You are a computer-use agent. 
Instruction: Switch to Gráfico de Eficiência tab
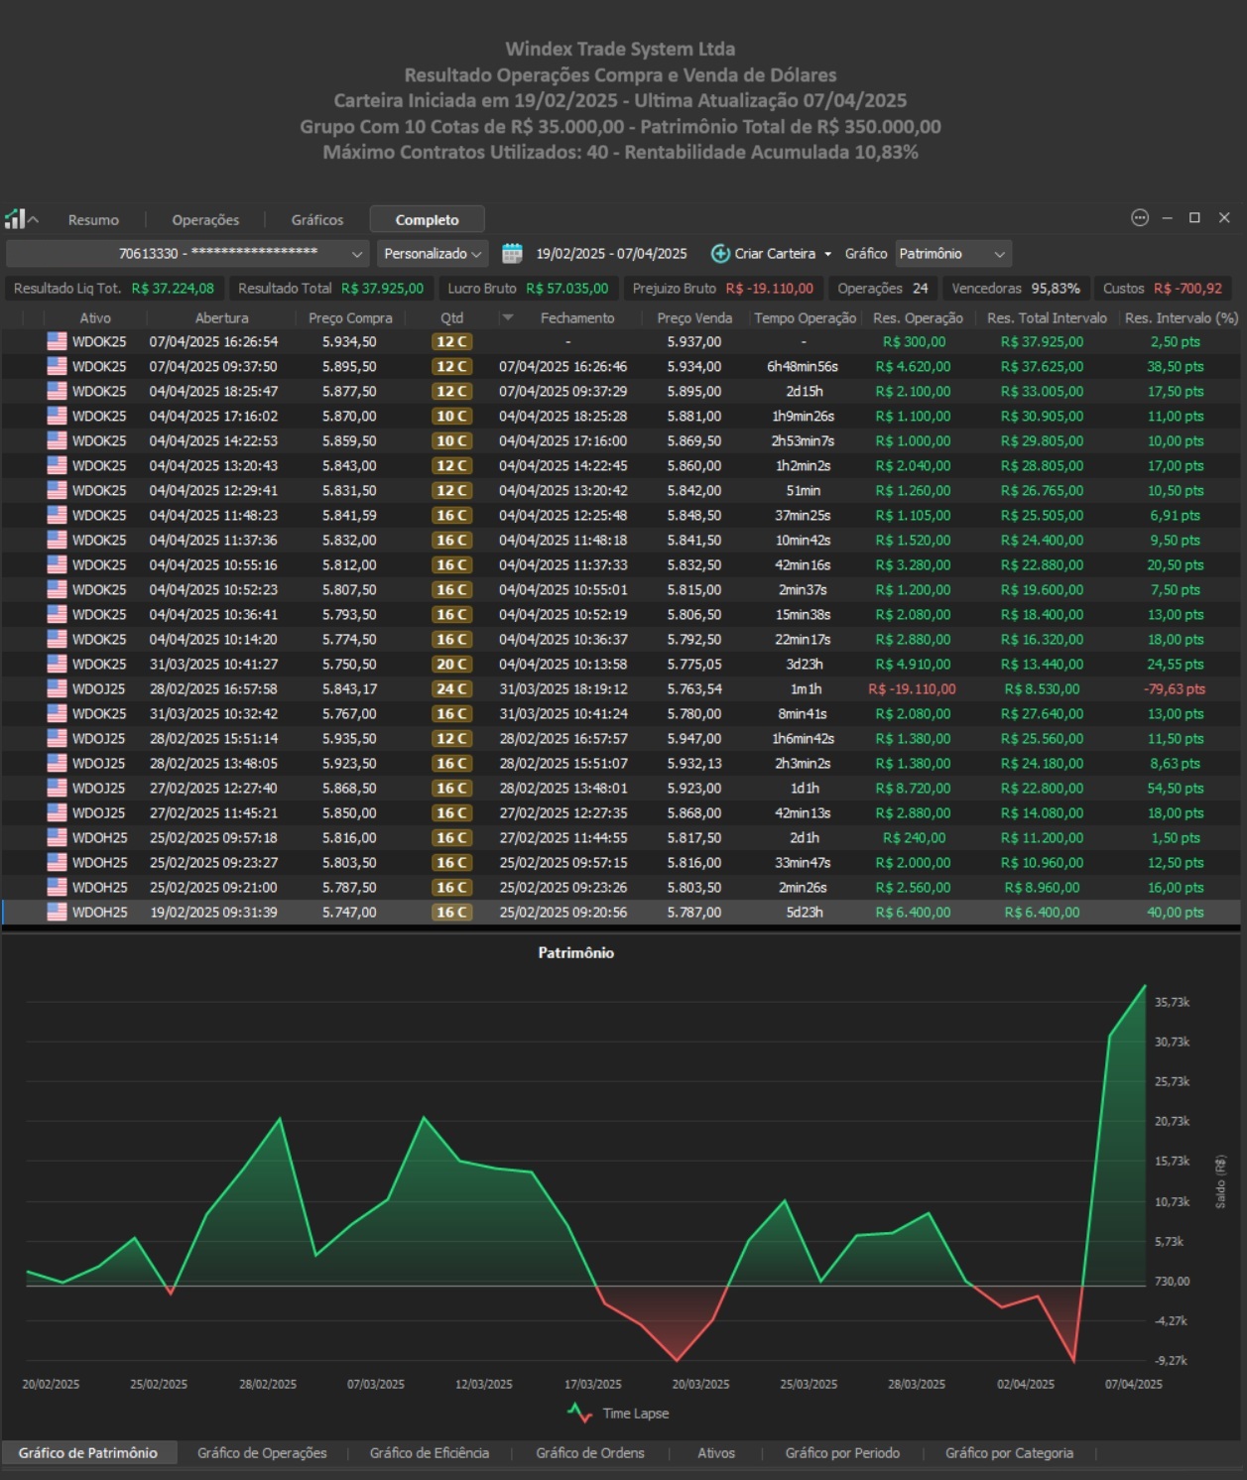(x=429, y=1453)
